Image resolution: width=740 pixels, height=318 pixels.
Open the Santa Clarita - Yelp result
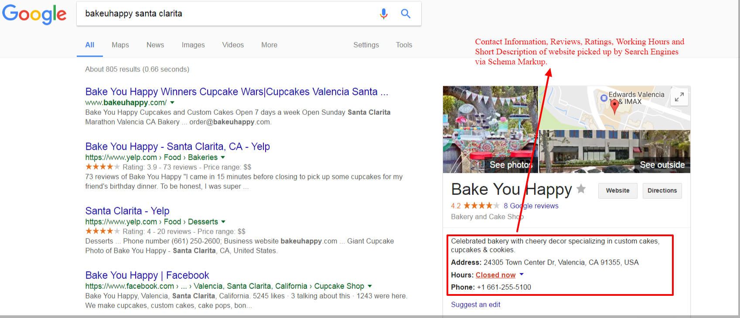pyautogui.click(x=127, y=211)
